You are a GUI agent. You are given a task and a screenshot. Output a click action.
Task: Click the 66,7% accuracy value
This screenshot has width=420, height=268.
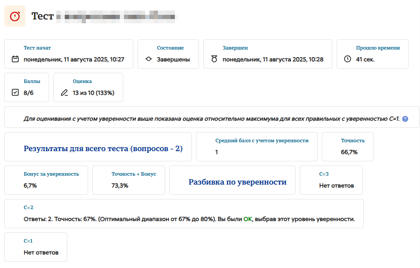click(x=349, y=152)
